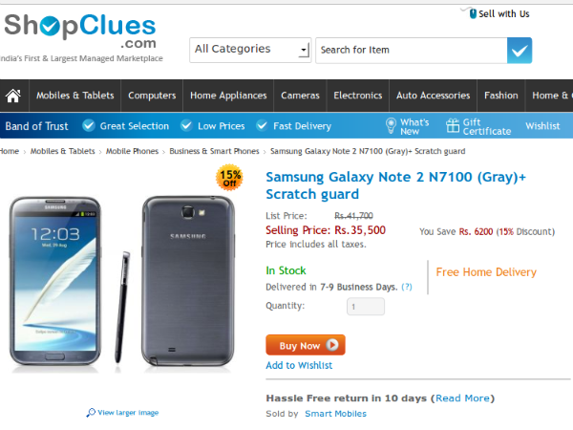The image size is (573, 430).
Task: Click the 15% Off discount badge
Action: point(230,179)
